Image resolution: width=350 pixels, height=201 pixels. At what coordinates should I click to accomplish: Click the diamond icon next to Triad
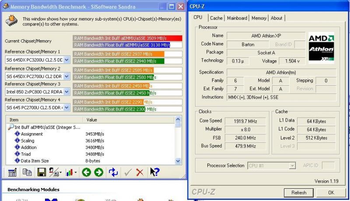[17, 154]
